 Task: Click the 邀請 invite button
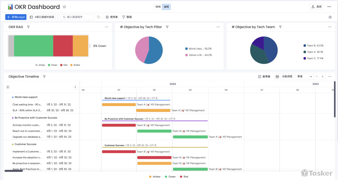tap(316, 7)
